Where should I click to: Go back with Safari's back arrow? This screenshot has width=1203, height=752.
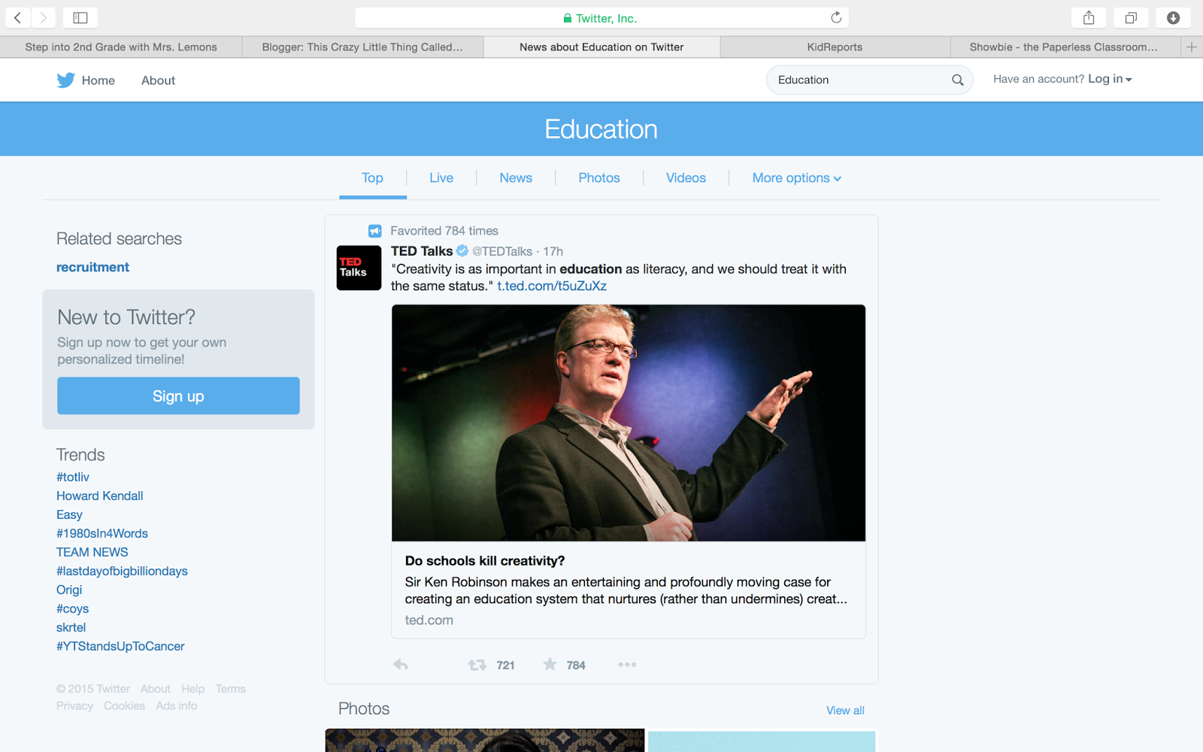click(x=18, y=17)
